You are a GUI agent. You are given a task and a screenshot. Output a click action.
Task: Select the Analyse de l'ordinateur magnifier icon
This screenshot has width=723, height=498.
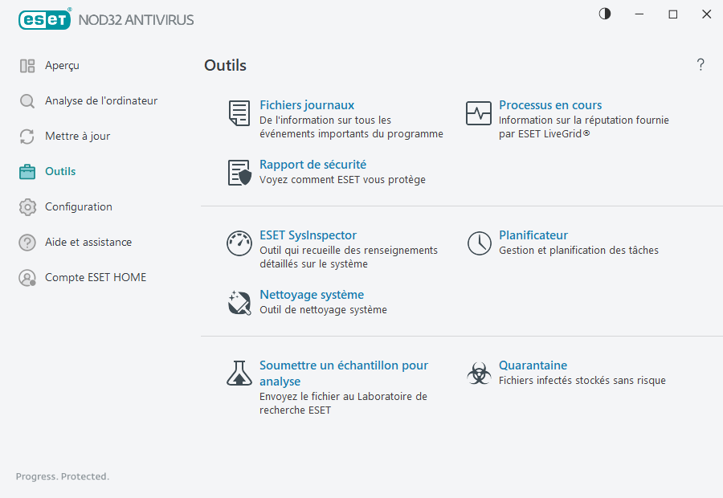(x=27, y=100)
